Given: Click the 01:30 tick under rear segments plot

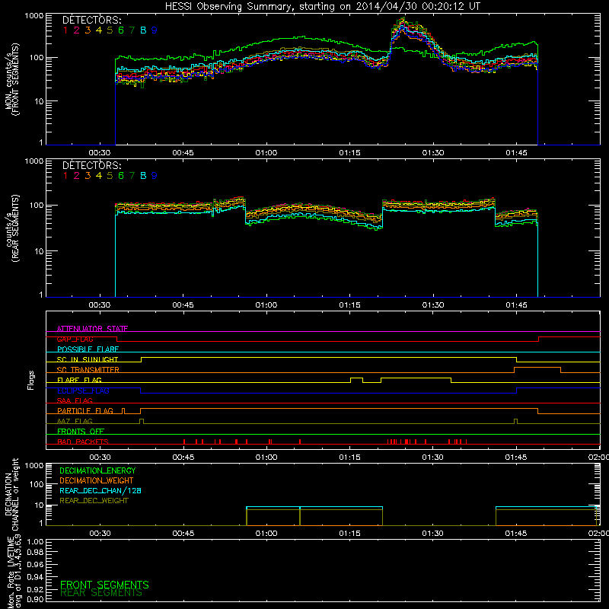Looking at the screenshot, I should (x=433, y=305).
